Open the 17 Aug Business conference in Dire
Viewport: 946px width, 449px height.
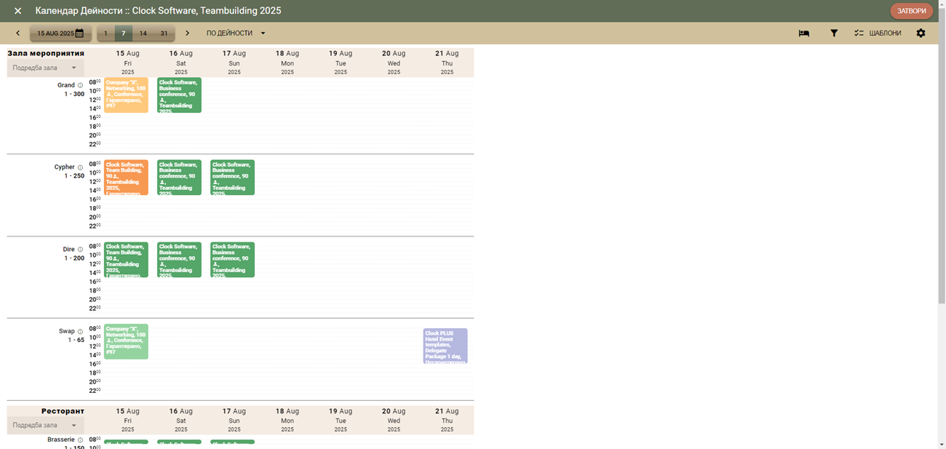click(232, 260)
